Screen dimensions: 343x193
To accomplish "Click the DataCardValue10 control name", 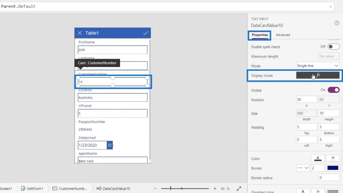I will 267,25.
